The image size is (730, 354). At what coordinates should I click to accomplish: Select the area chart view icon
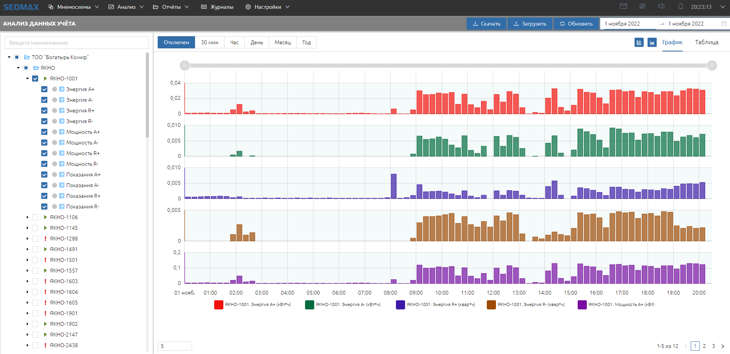(652, 42)
